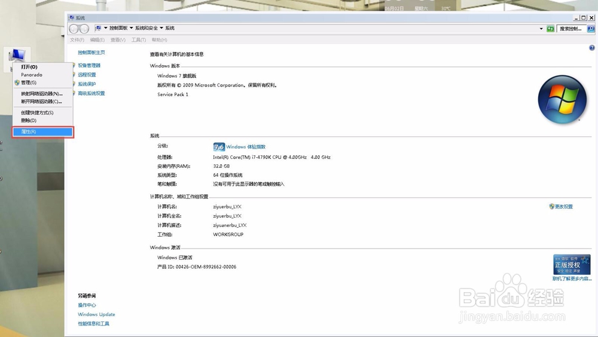Click the 更改设置 link
Image resolution: width=598 pixels, height=337 pixels.
[564, 207]
